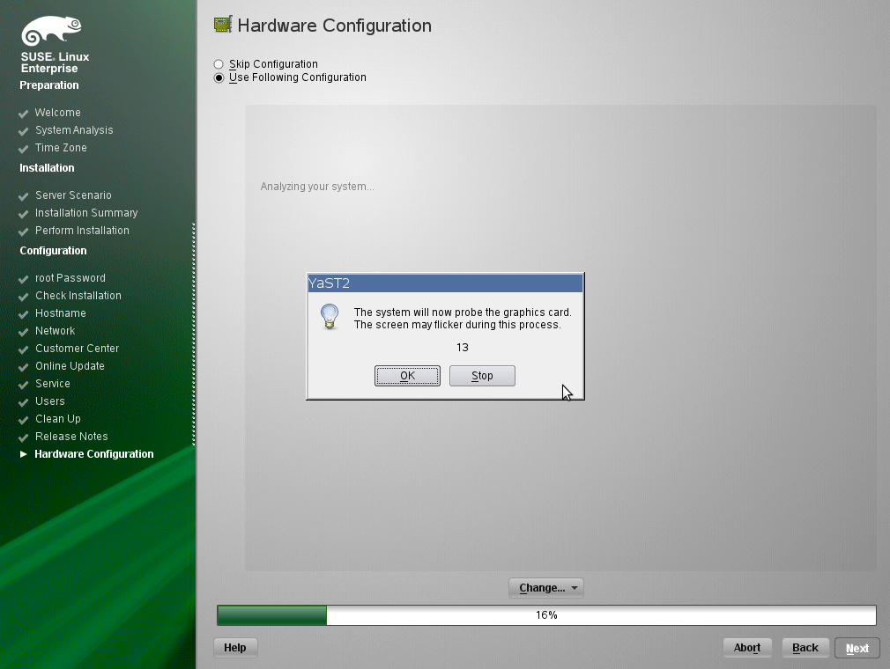The height and width of the screenshot is (669, 890).
Task: Click the Analyzing your system... text
Action: tap(317, 187)
